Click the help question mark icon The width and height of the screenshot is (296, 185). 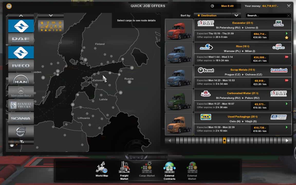pos(9,6)
